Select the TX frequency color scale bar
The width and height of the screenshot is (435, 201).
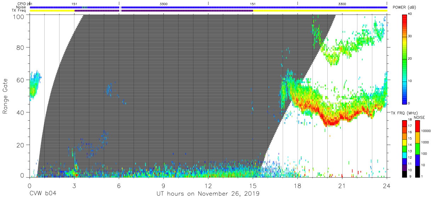coord(405,149)
